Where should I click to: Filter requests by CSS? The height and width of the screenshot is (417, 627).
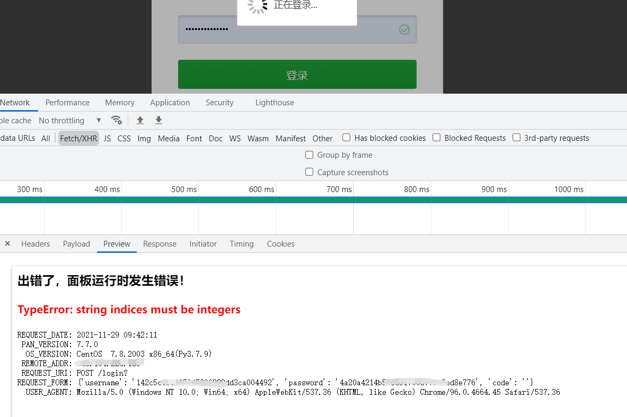pyautogui.click(x=124, y=138)
